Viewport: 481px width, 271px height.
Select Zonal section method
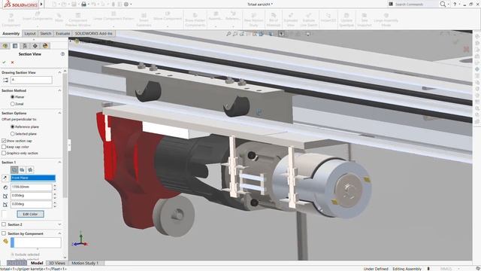pyautogui.click(x=13, y=104)
